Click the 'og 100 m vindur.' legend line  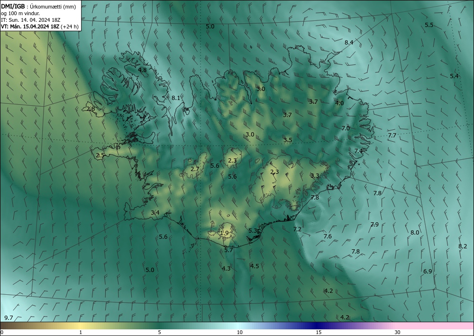point(20,13)
